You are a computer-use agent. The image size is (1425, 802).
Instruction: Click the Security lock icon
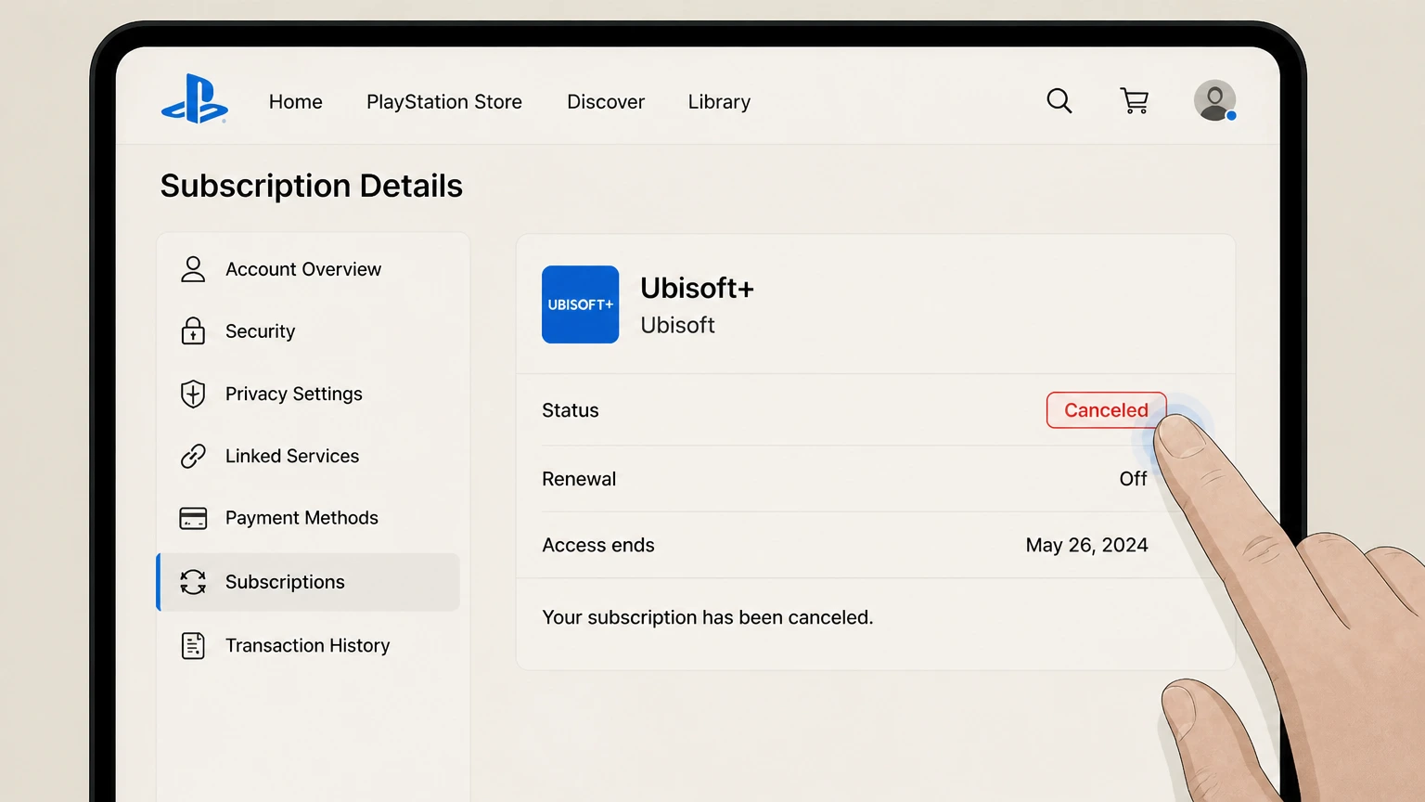[x=193, y=330]
